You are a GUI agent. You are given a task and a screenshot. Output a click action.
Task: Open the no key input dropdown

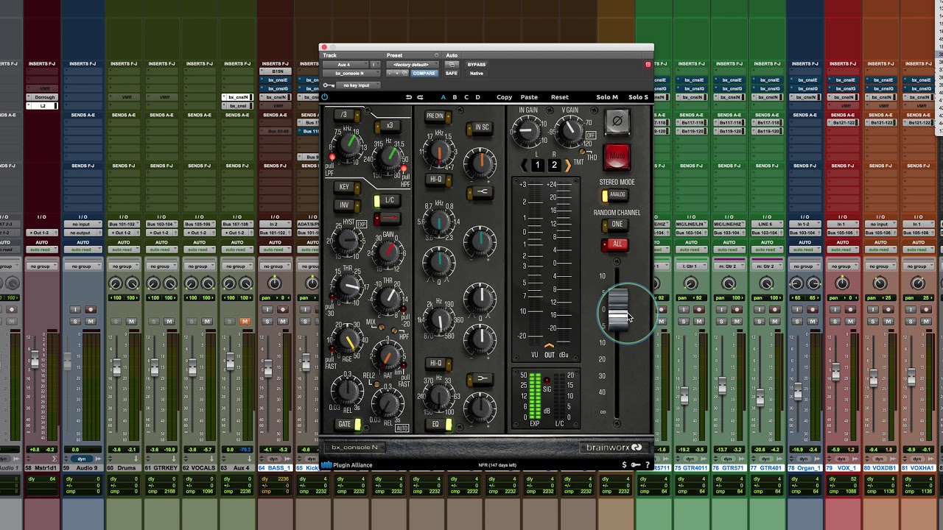click(x=357, y=85)
